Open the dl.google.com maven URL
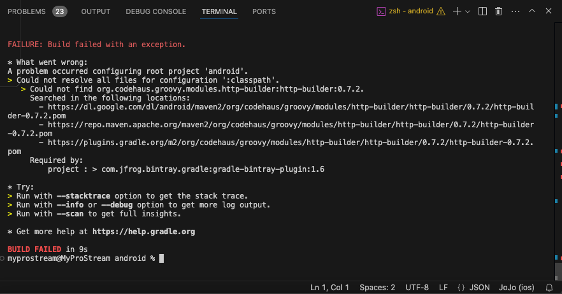 (271, 111)
